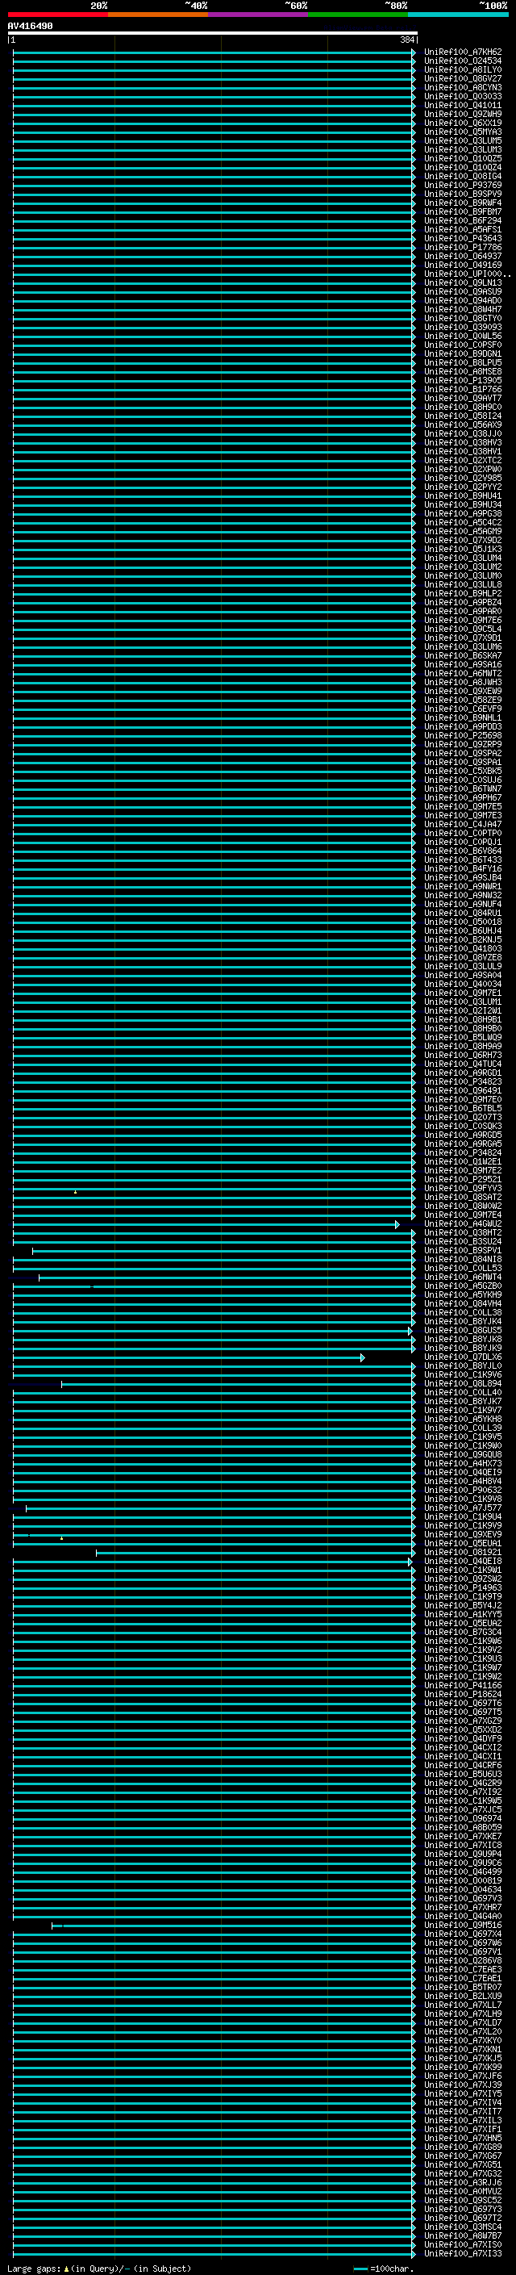Select label UniRef100_P93769
516x2275 pixels.
pos(462,186)
